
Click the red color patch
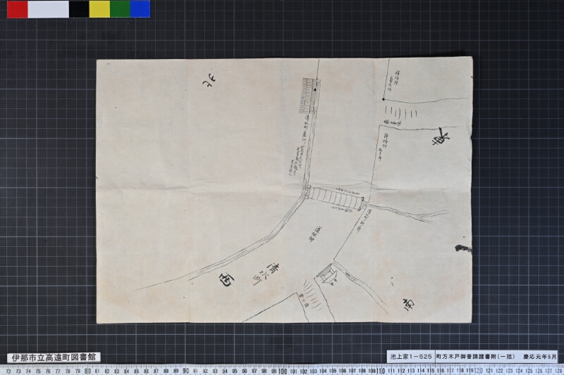click(17, 9)
